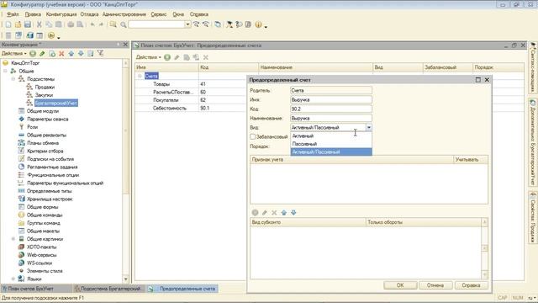The image size is (538, 303).
Task: Open the Вид dropdown arrow
Action: point(368,127)
